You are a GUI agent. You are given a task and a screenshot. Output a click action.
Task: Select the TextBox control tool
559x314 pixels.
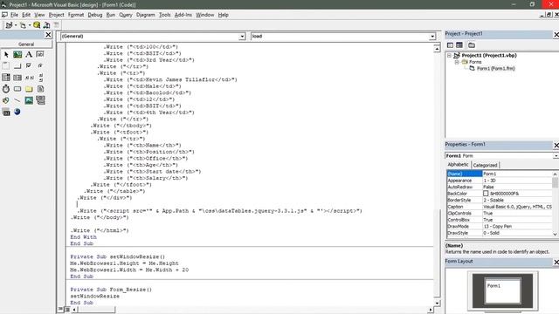pos(40,54)
